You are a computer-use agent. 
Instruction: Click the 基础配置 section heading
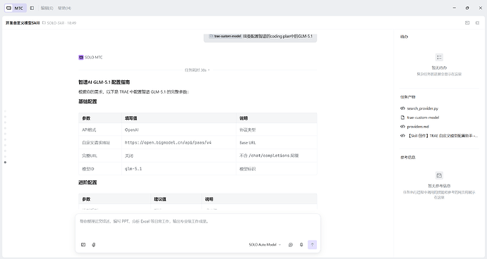click(x=88, y=101)
